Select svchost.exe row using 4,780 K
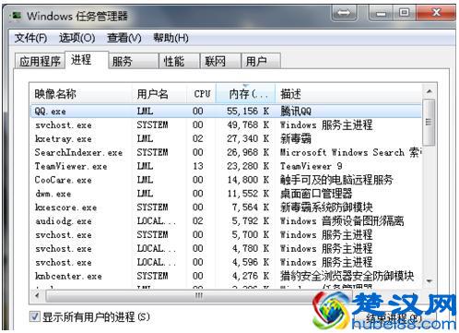459x333 pixels. pyautogui.click(x=226, y=248)
